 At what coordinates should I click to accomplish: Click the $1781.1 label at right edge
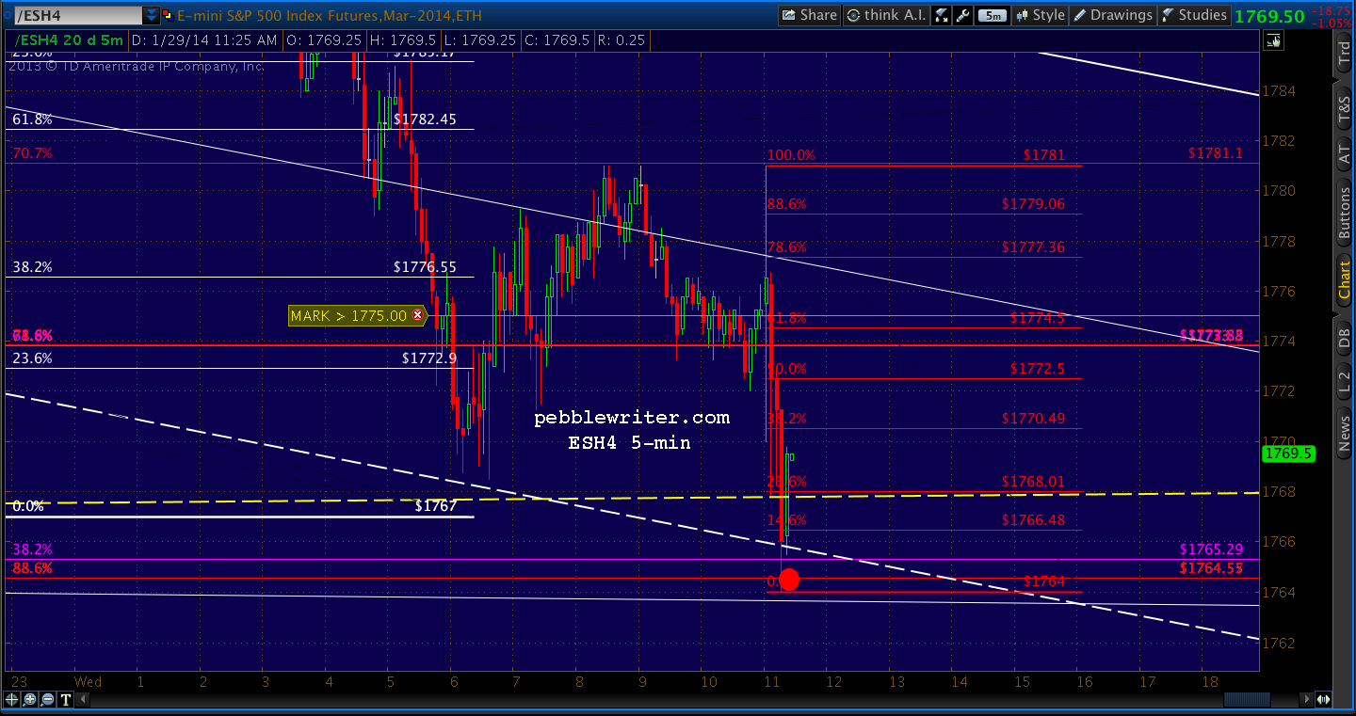pos(1216,152)
